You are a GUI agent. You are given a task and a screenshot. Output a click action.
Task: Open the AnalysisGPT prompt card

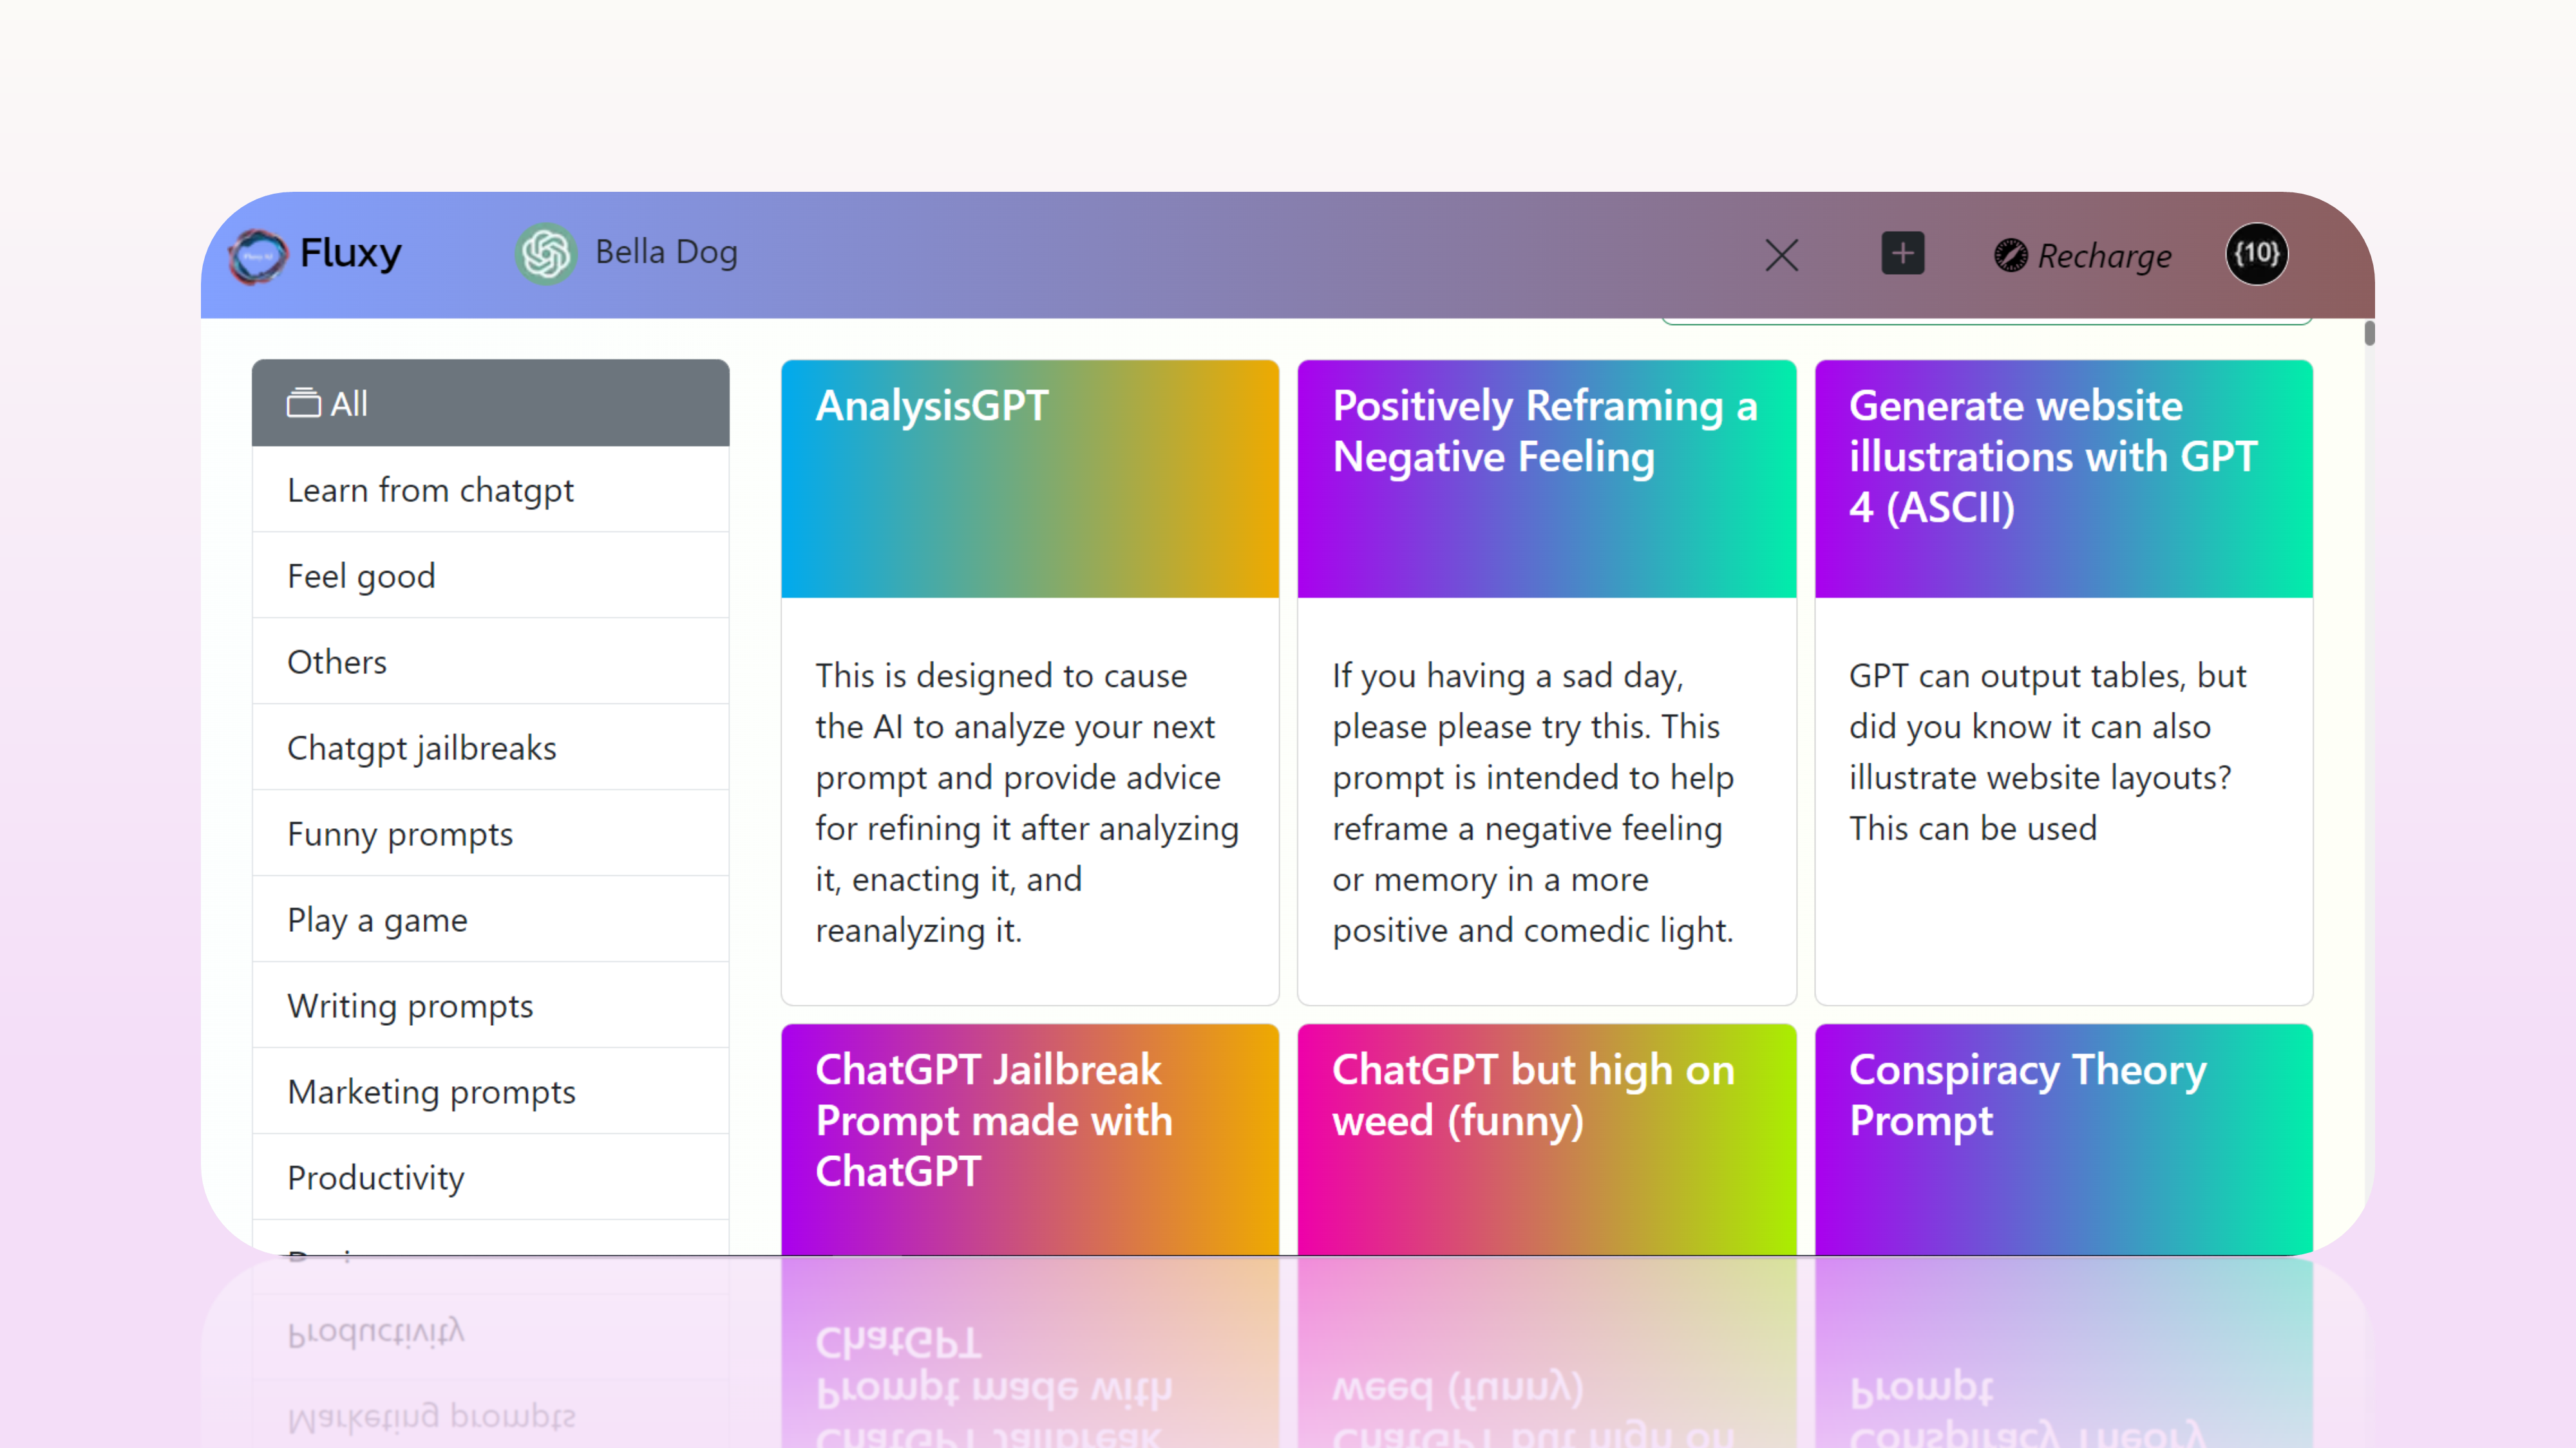[1030, 680]
